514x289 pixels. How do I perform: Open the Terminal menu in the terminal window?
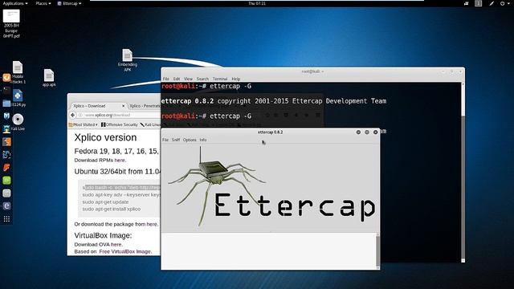(x=220, y=79)
